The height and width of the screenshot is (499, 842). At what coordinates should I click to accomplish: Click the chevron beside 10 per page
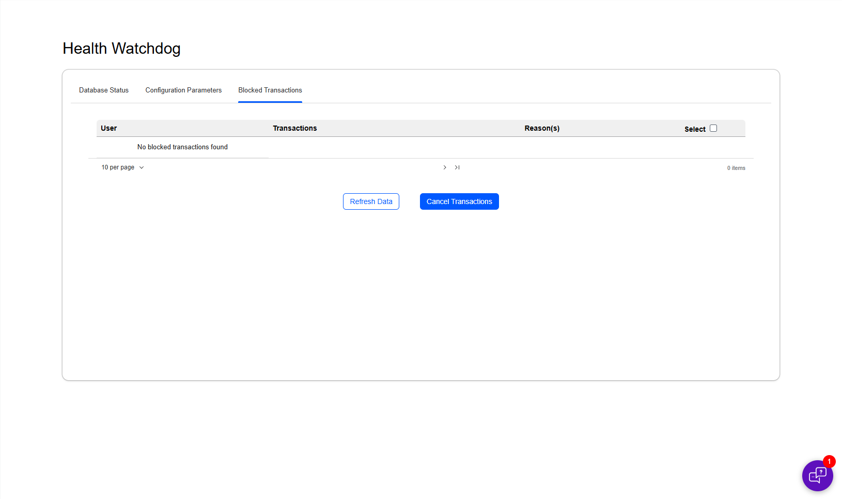142,167
